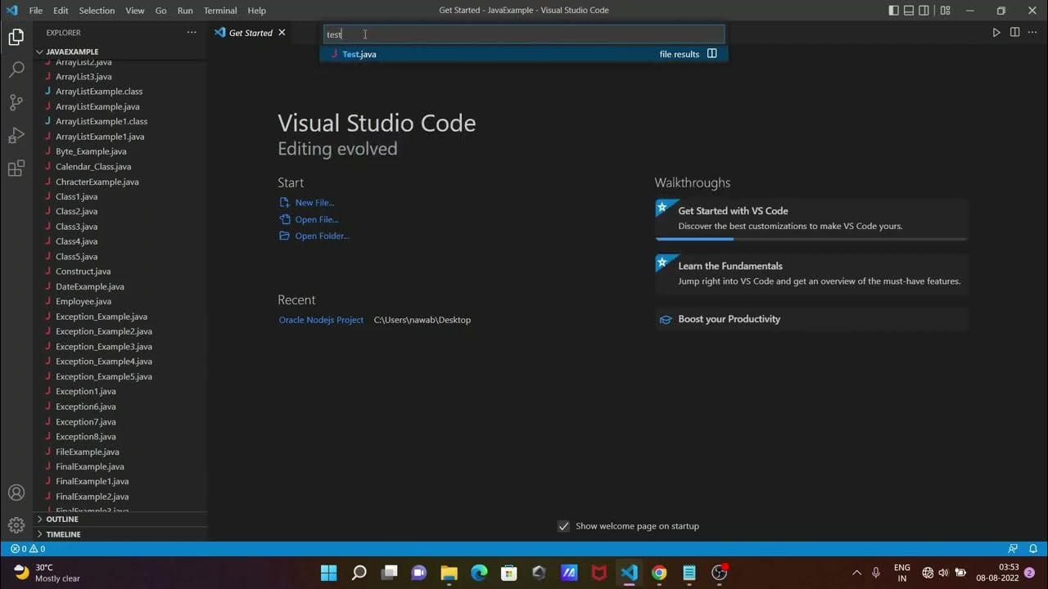Click the quick open search input field
Screen dimensions: 1048x589
[x=524, y=34]
